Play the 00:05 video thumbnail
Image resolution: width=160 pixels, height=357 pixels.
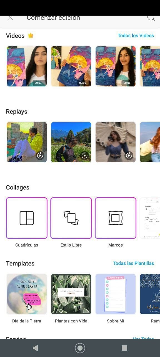pos(116,66)
